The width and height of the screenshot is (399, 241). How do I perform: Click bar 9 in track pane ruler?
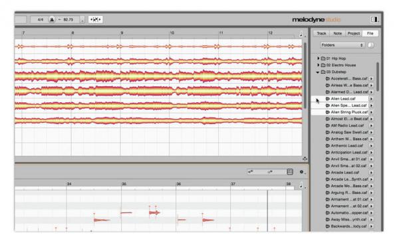click(122, 33)
